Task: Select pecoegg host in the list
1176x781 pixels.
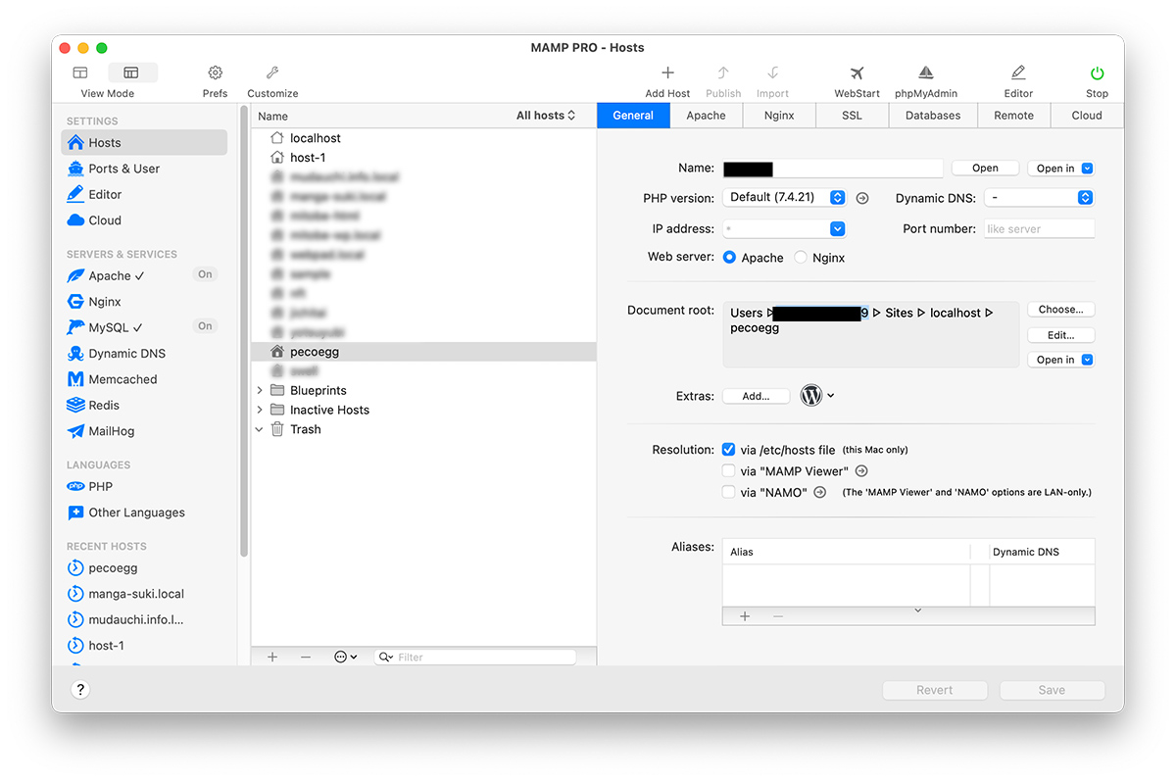Action: pyautogui.click(x=423, y=352)
